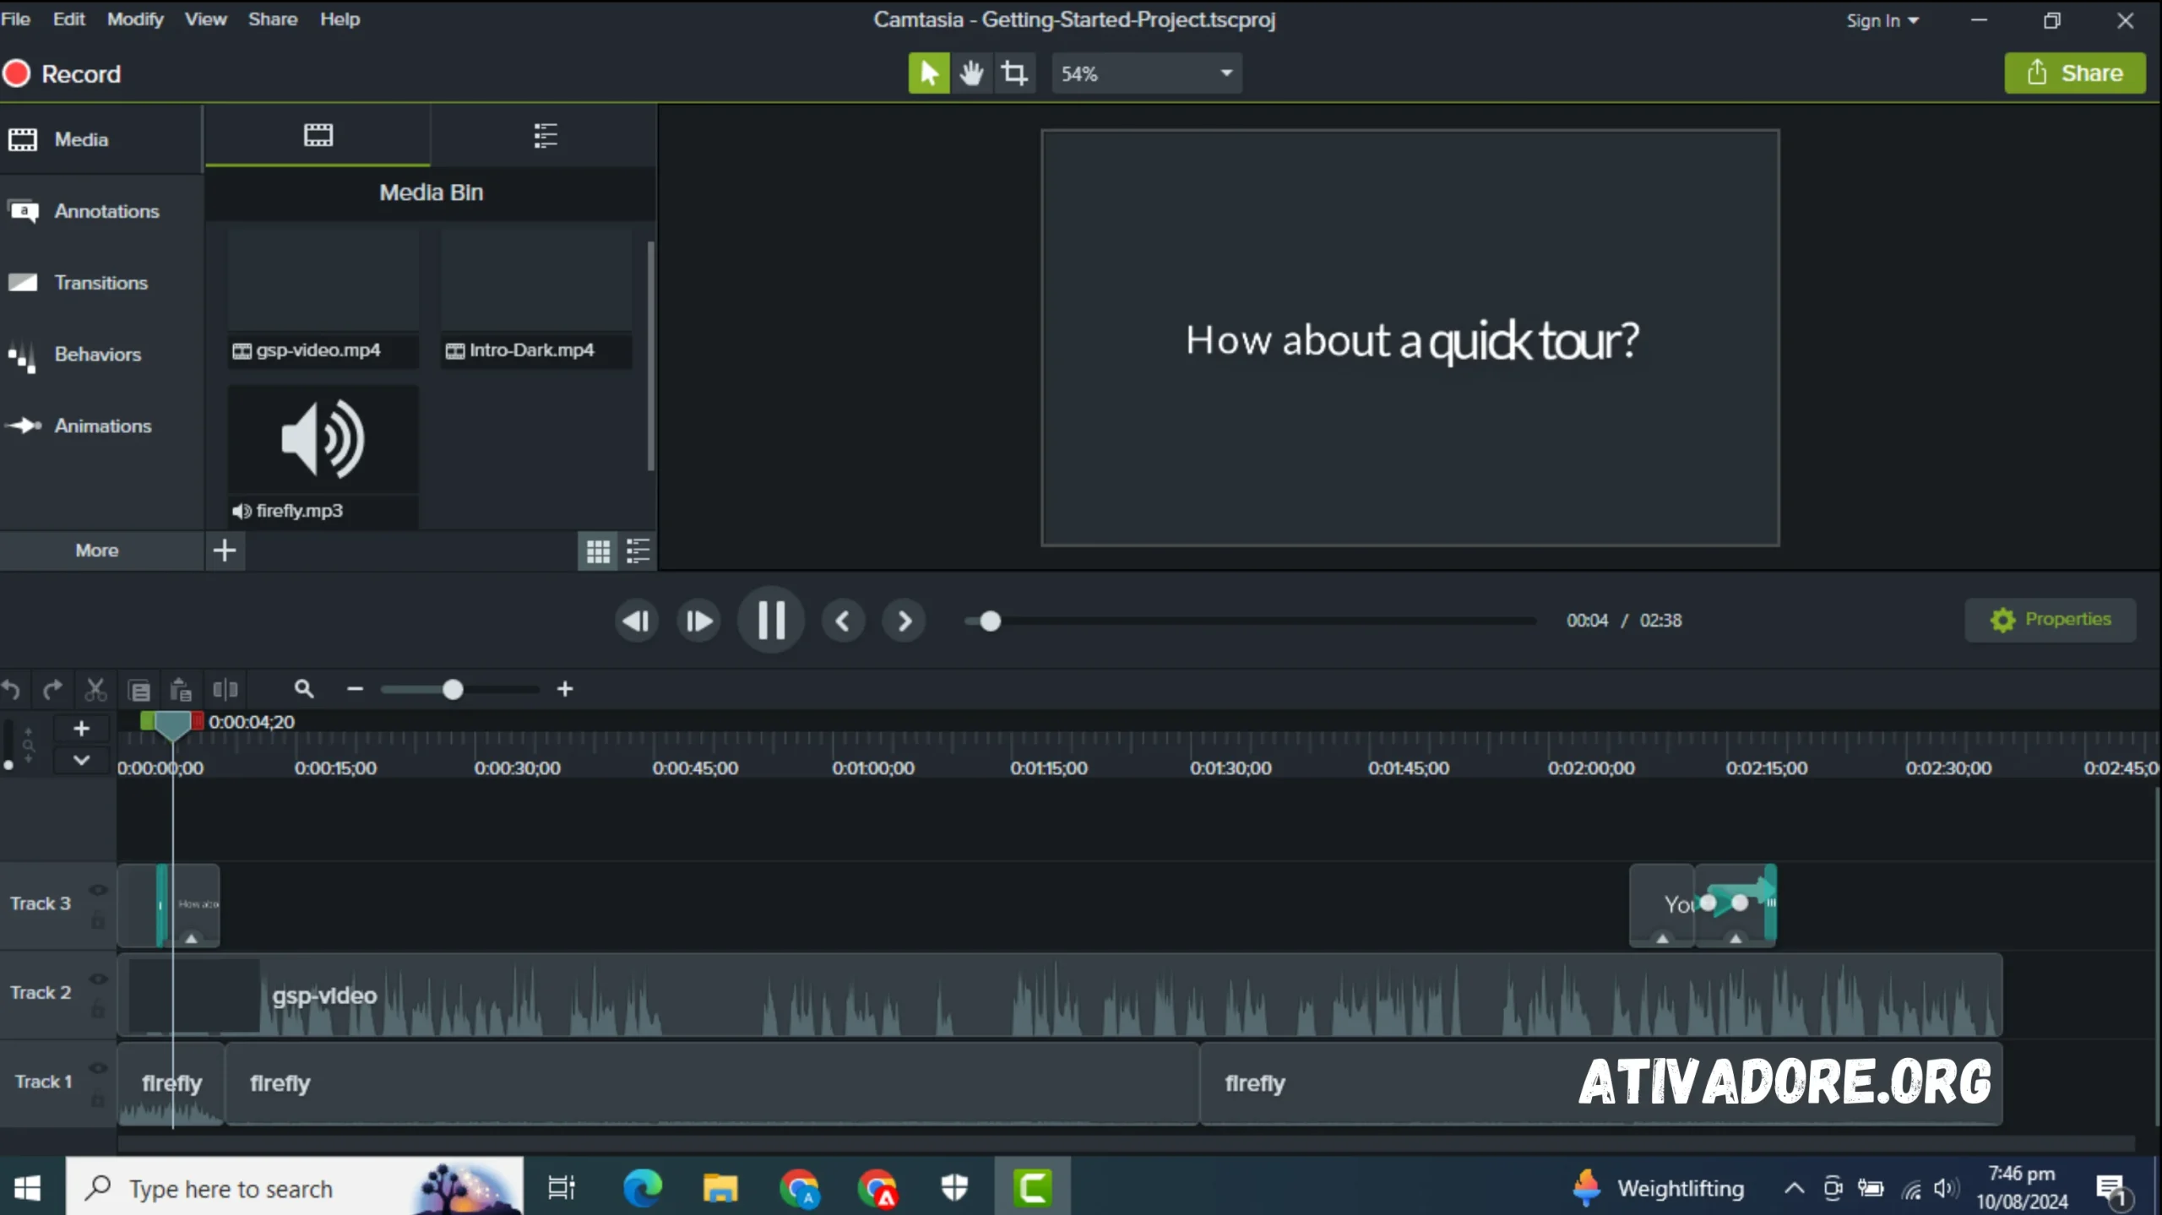
Task: Zoom in the timeline with plus
Action: tap(565, 690)
